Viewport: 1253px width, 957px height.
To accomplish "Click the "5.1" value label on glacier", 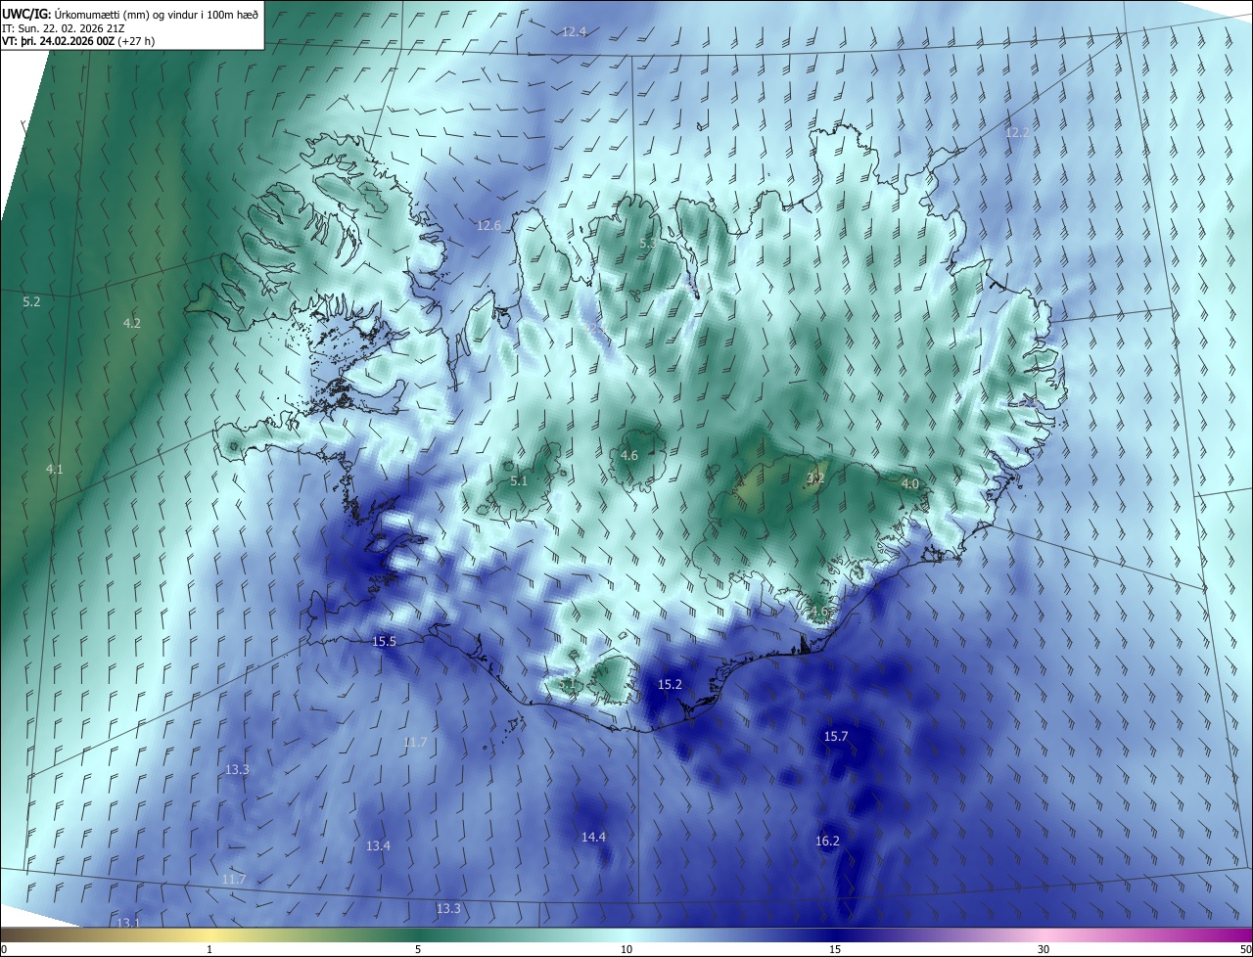I will pos(519,480).
